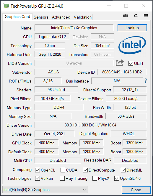Switch to the Sensors tab
Viewport: 153px width, 196px height.
pyautogui.click(x=41, y=17)
